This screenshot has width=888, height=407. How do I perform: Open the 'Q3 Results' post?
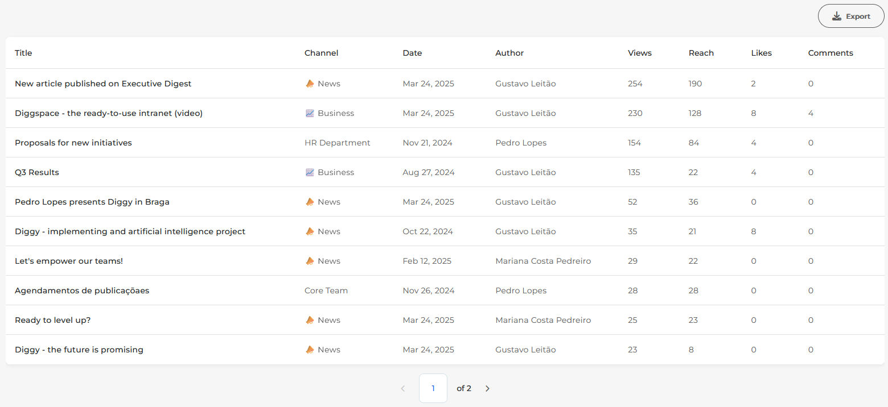(37, 172)
